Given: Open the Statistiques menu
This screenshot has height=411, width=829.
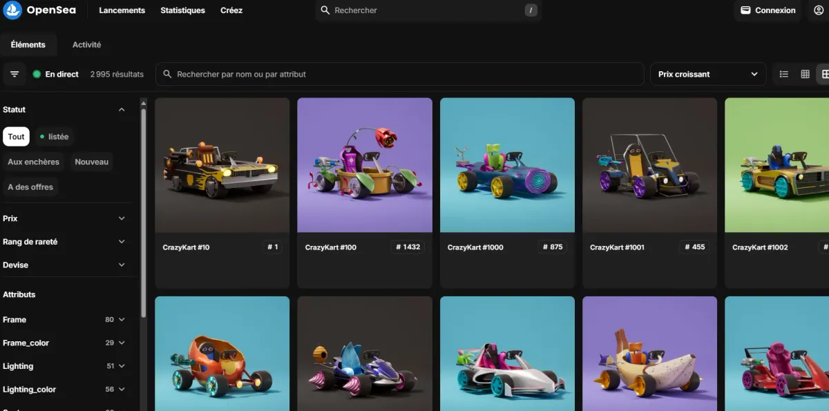Looking at the screenshot, I should [182, 10].
